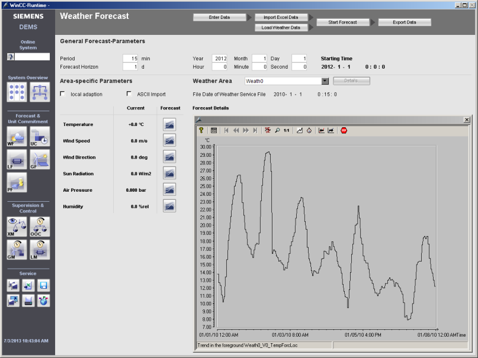Click the Day input field

click(299, 59)
